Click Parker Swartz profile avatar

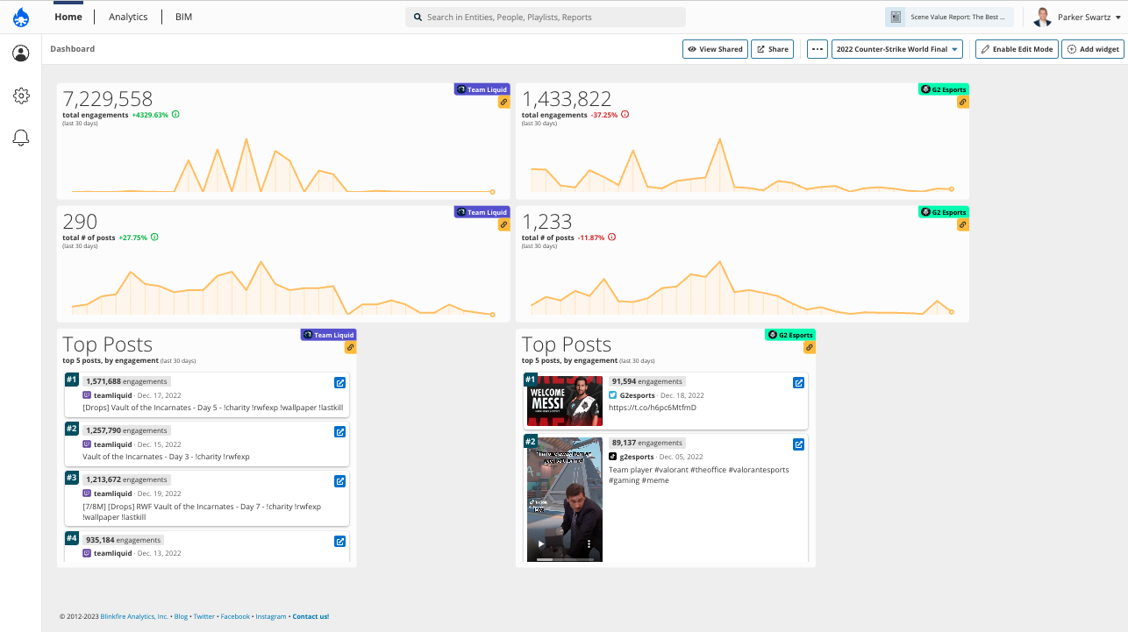1043,18
